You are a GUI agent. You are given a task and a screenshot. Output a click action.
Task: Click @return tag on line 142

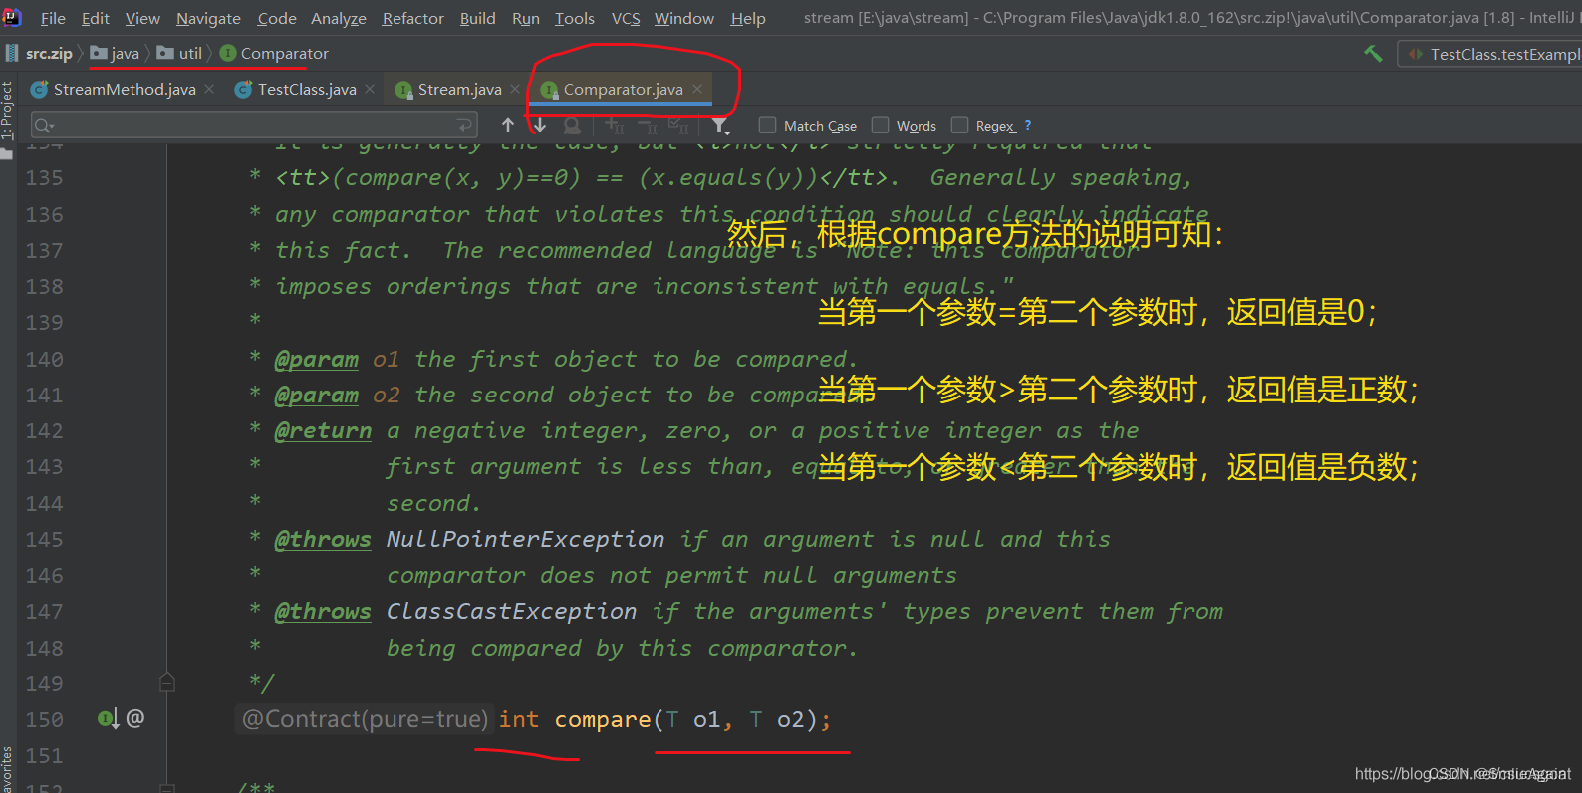coord(323,430)
